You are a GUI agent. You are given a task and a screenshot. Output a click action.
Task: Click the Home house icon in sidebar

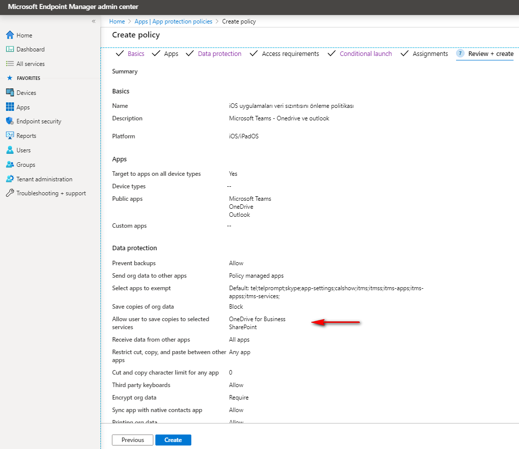point(10,35)
